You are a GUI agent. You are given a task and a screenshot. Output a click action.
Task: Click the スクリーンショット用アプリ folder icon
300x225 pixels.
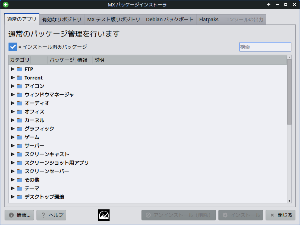coord(20,163)
